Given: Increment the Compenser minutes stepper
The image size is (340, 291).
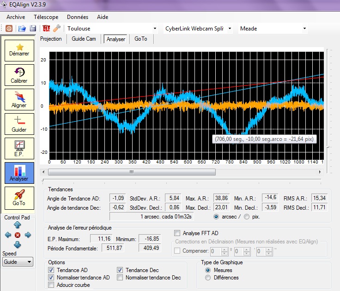Looking at the screenshot, I should (x=247, y=249).
